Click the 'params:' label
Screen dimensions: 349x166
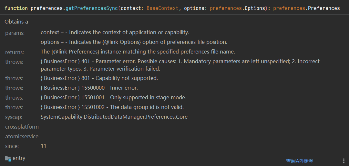pyautogui.click(x=15, y=33)
